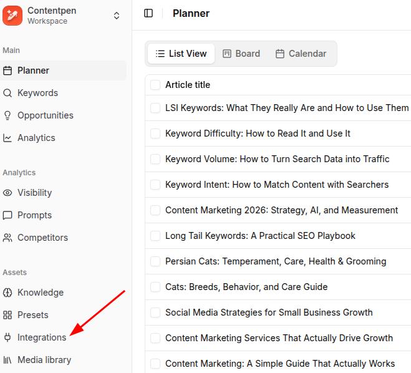Image resolution: width=411 pixels, height=373 pixels.
Task: Open 'Keyword Difficulty: How to Read It' article
Action: pyautogui.click(x=258, y=133)
